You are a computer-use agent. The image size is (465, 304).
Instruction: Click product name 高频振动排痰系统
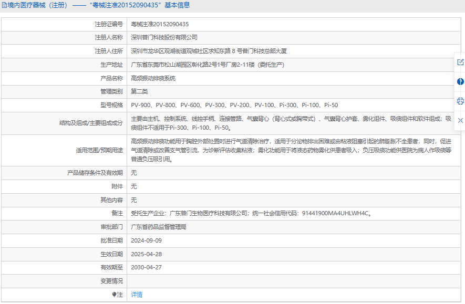click(x=153, y=78)
